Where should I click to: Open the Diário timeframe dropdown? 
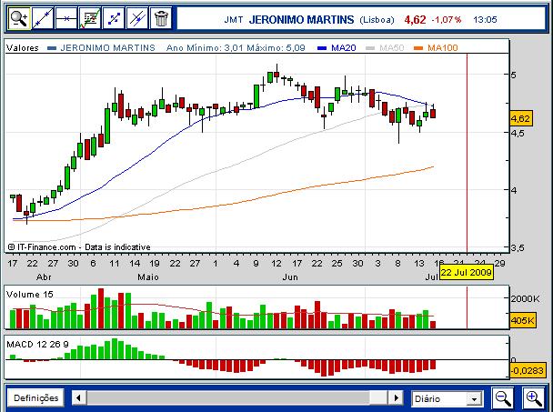(447, 399)
